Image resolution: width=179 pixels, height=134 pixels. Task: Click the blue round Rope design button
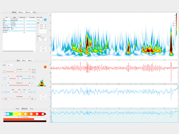pyautogui.click(x=45, y=20)
